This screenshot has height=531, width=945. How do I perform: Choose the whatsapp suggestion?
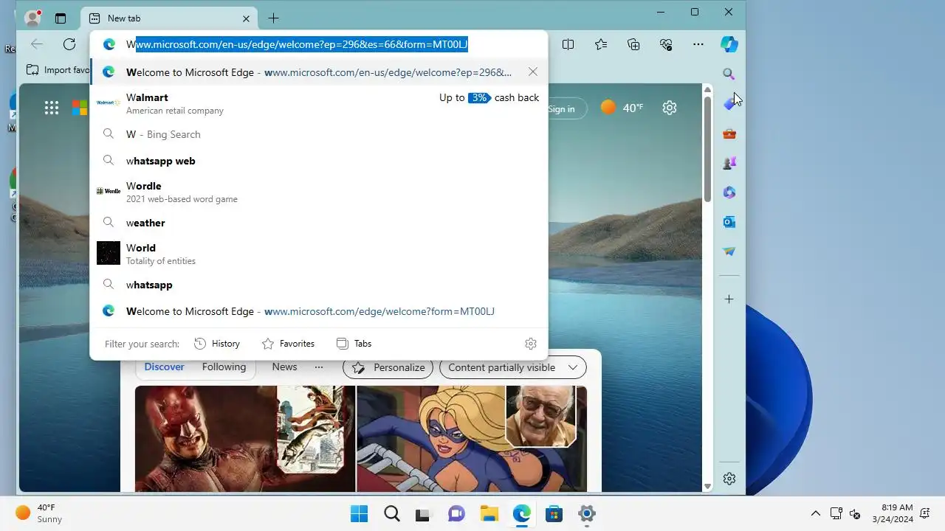pyautogui.click(x=319, y=285)
